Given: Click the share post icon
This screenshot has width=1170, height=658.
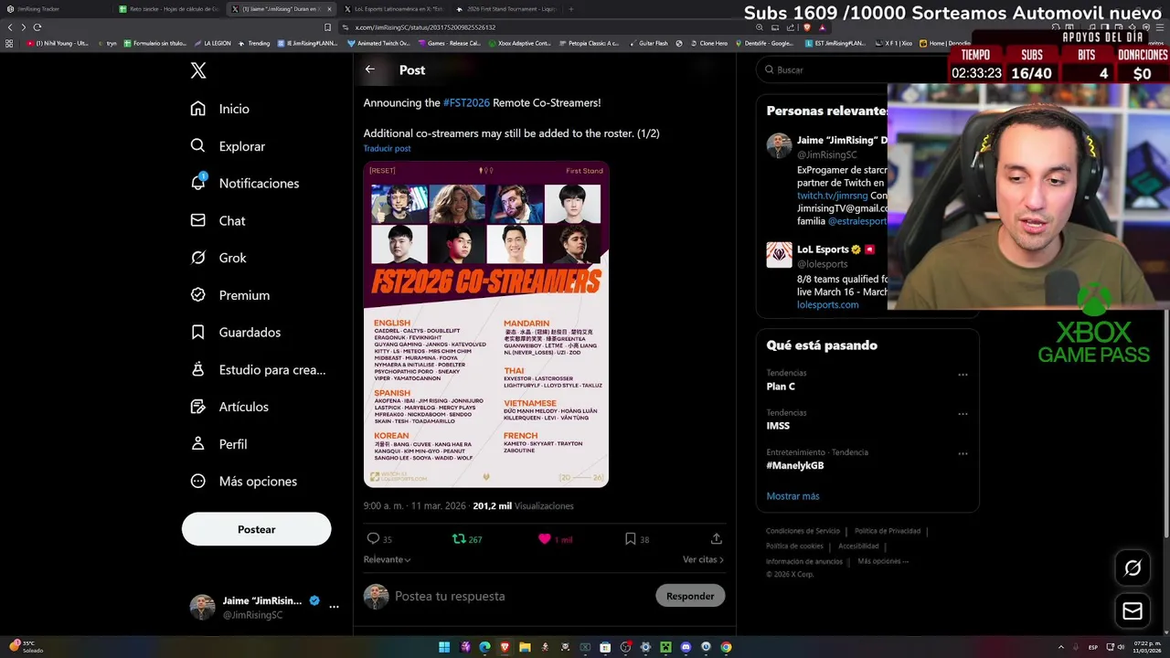Looking at the screenshot, I should click(717, 539).
